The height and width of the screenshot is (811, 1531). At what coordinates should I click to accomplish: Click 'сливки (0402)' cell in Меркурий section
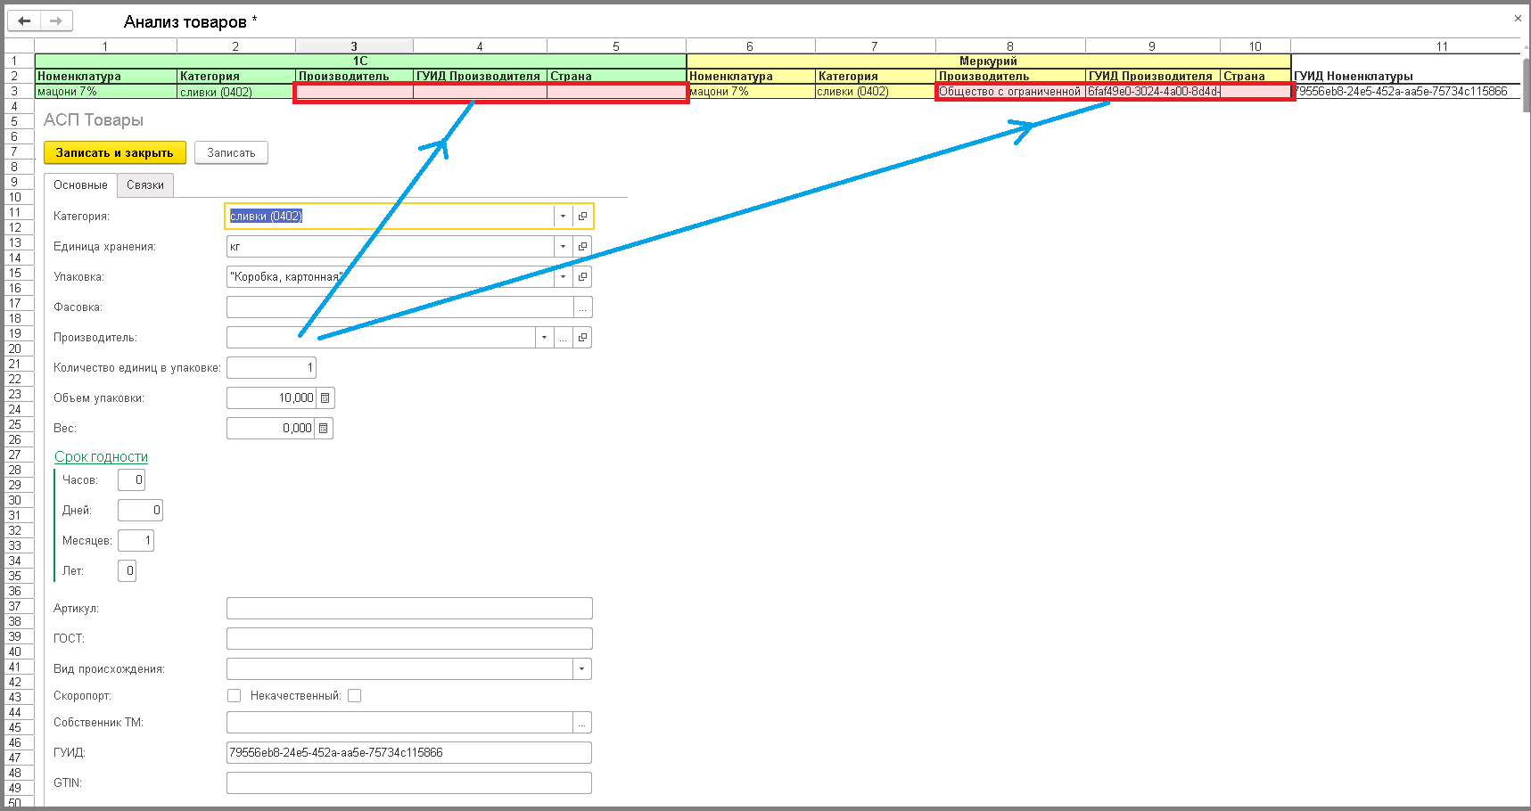876,91
